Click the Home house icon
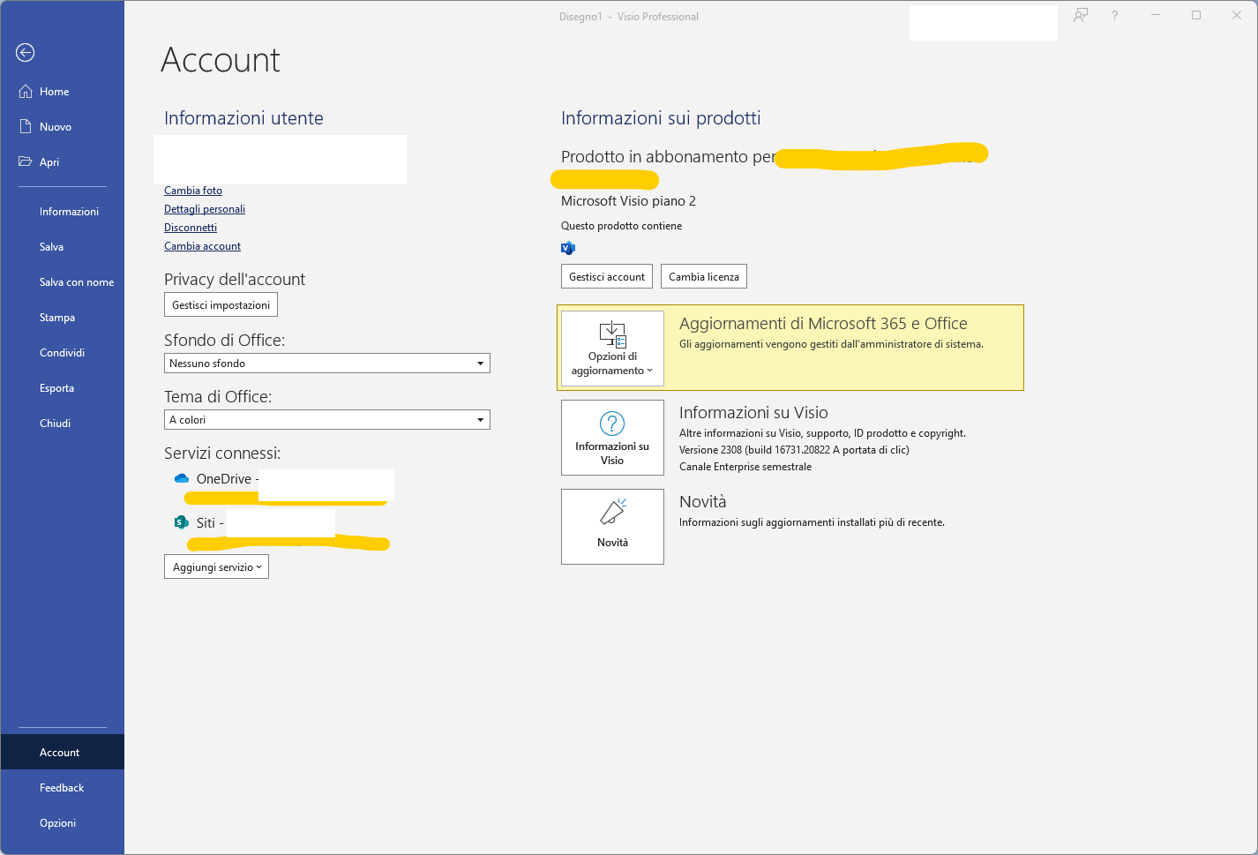The width and height of the screenshot is (1258, 855). point(26,92)
